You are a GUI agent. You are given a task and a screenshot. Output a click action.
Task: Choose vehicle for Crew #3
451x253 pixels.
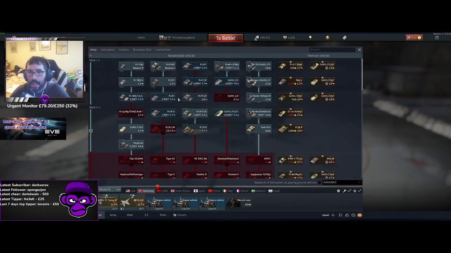tap(159, 204)
